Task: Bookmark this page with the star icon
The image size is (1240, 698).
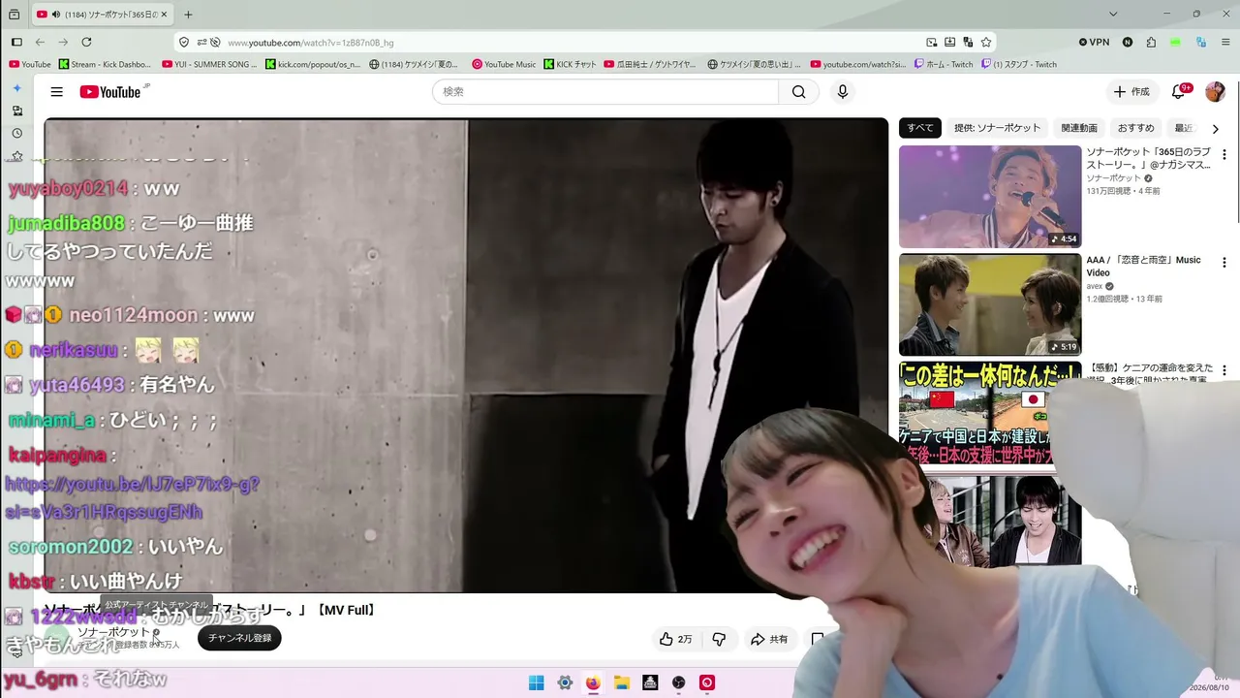Action: pos(986,43)
